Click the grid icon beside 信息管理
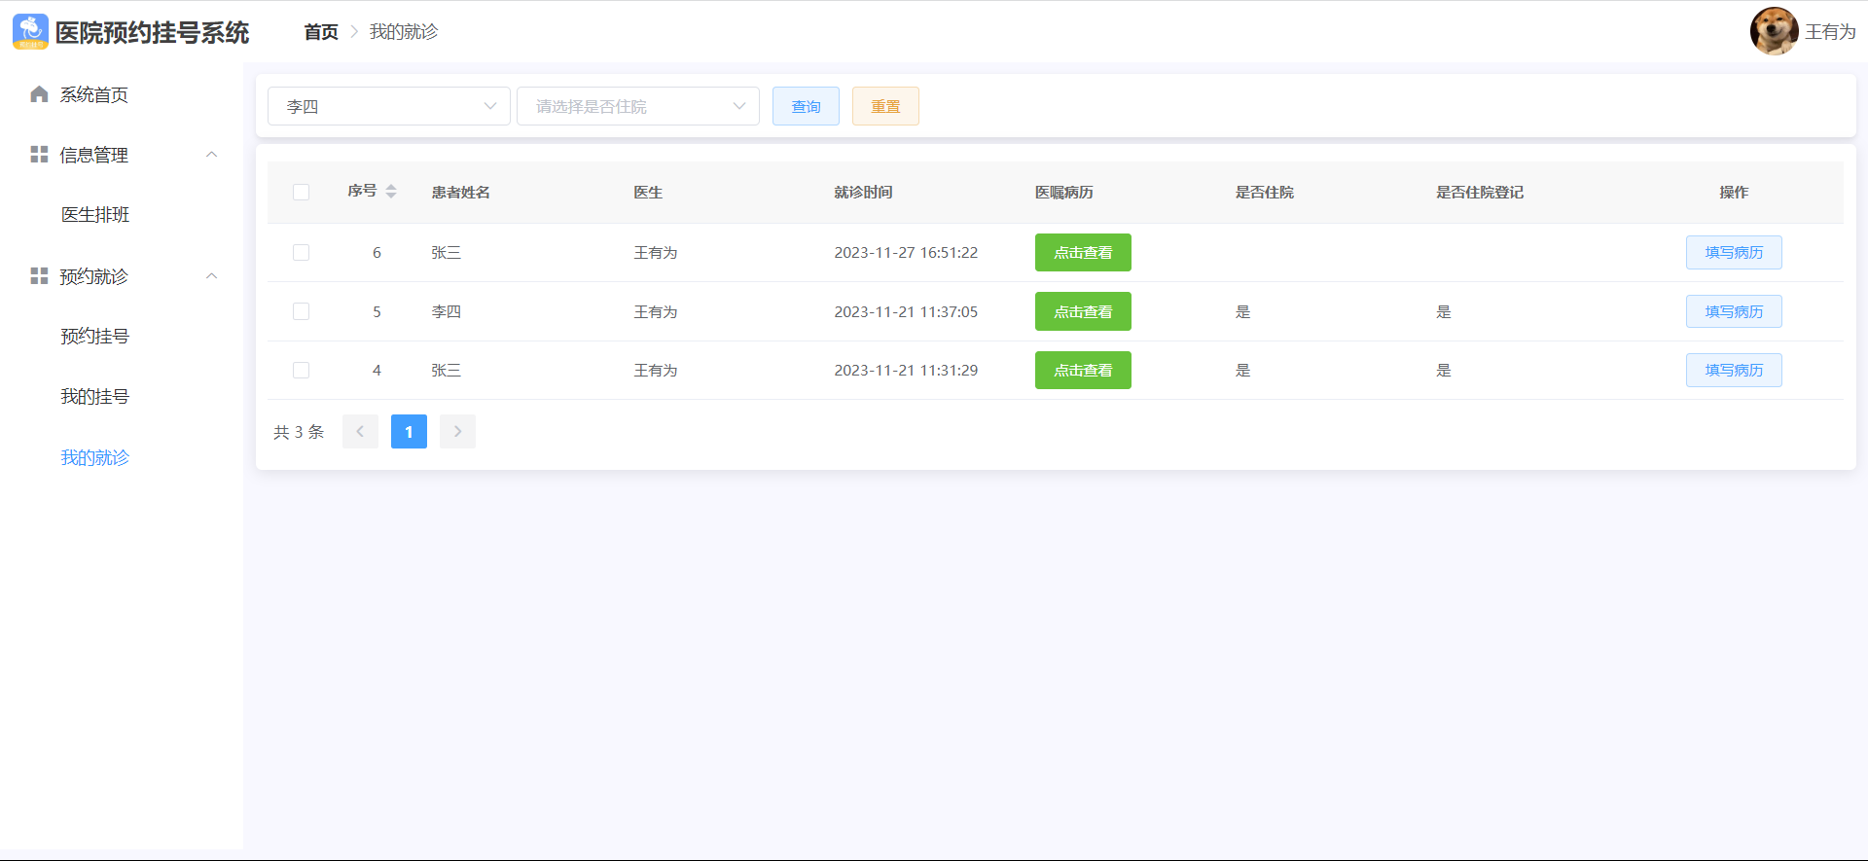 (39, 155)
